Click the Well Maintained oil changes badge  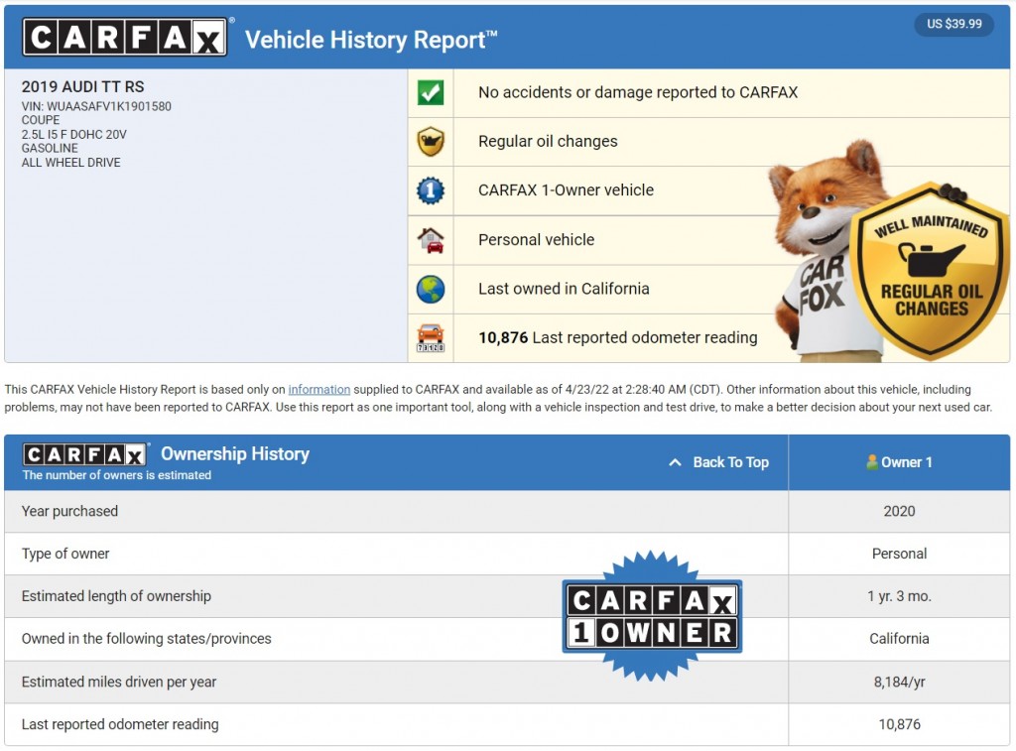point(931,271)
